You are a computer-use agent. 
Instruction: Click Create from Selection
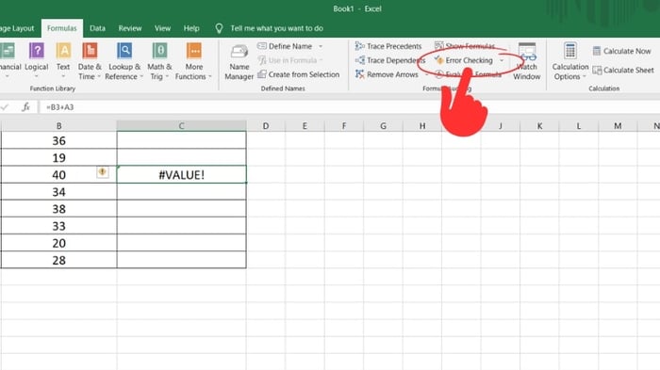[299, 74]
